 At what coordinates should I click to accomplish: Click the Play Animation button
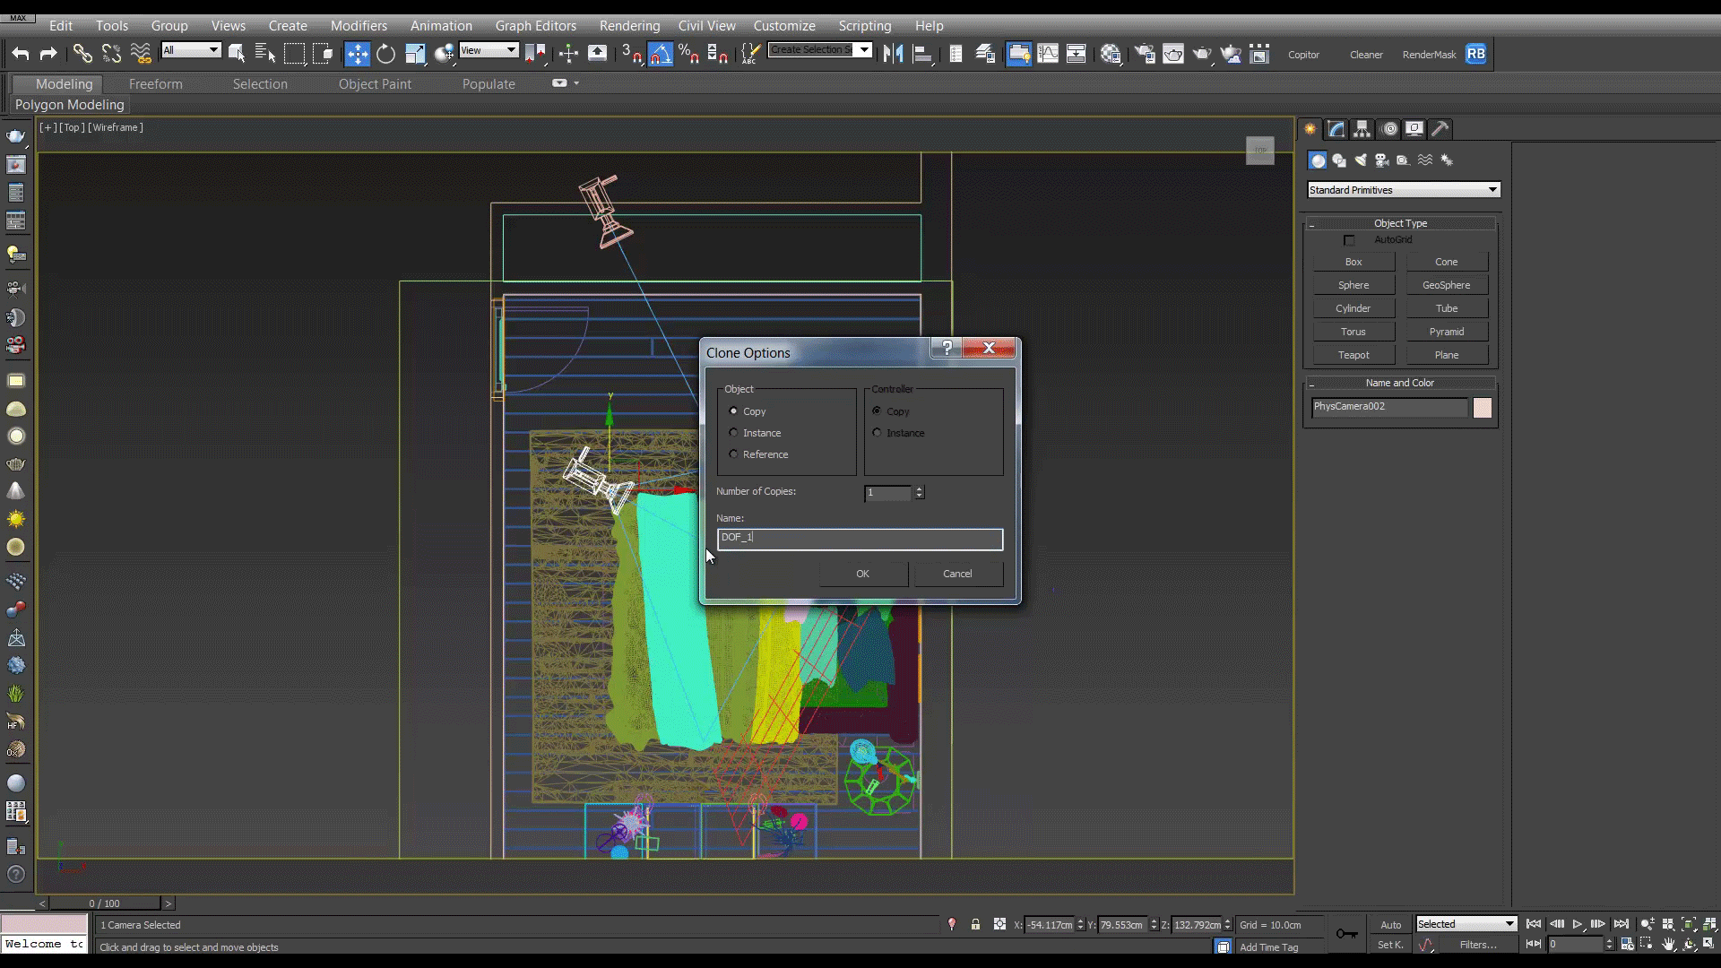coord(1577,924)
